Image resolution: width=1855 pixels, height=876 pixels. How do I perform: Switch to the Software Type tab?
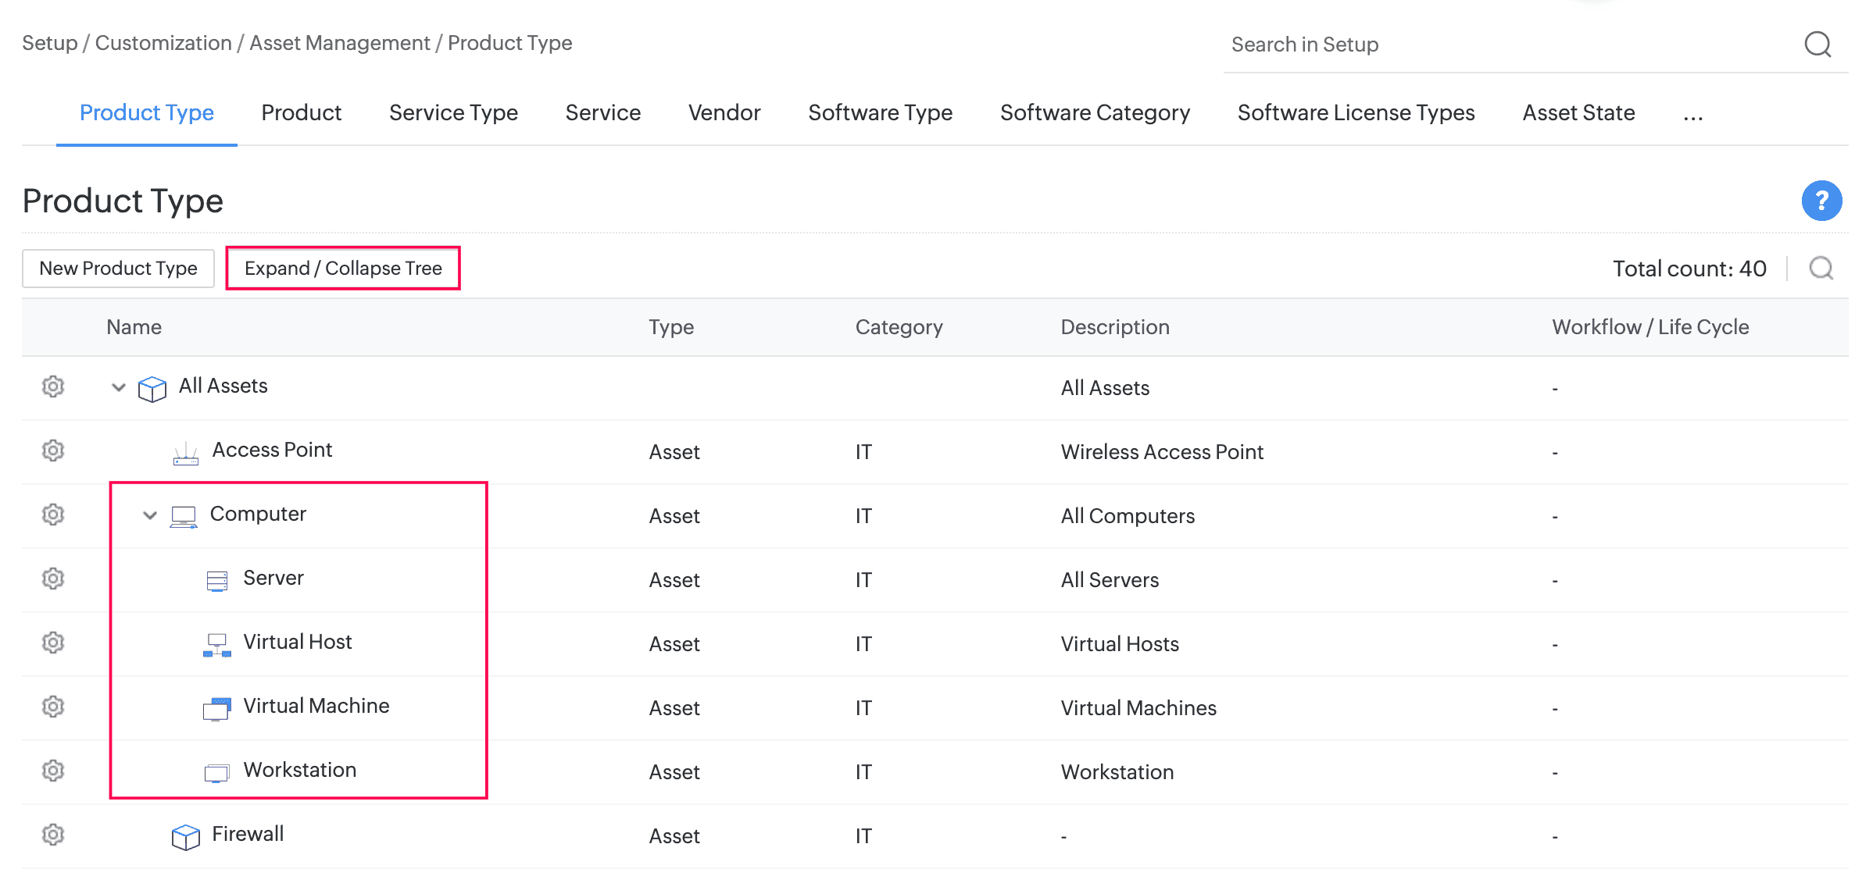tap(880, 113)
